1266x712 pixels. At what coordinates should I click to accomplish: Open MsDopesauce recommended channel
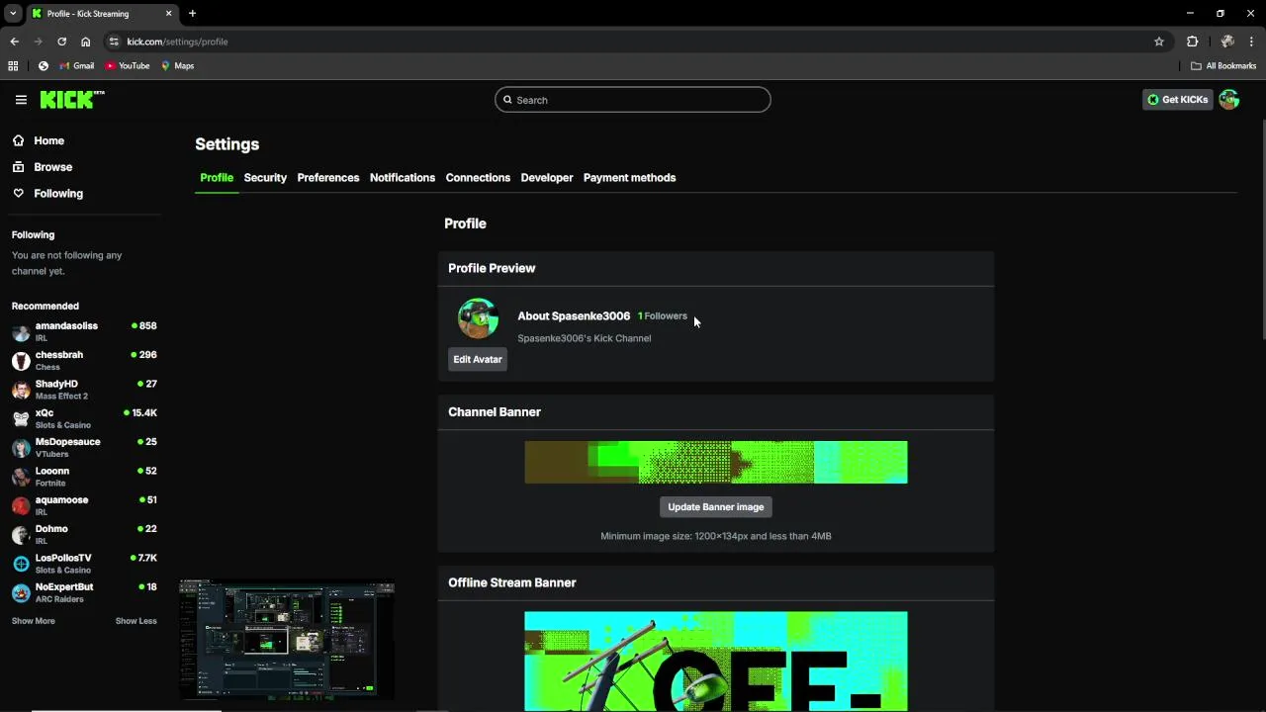click(x=84, y=447)
